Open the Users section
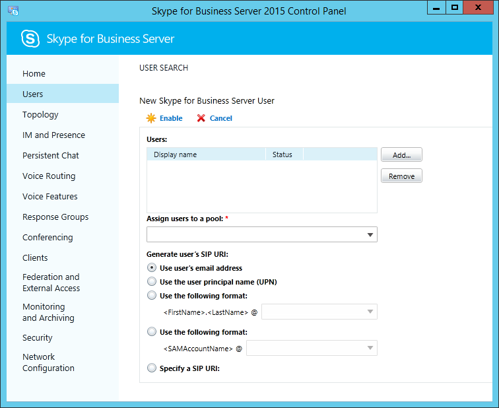499x408 pixels. coord(63,94)
